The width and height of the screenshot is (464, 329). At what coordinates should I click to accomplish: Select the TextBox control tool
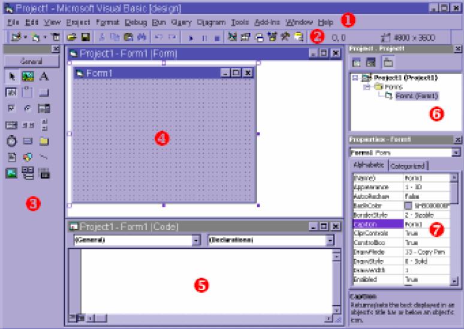tap(11, 93)
